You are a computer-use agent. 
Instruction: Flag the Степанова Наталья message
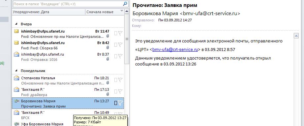coord(120,80)
